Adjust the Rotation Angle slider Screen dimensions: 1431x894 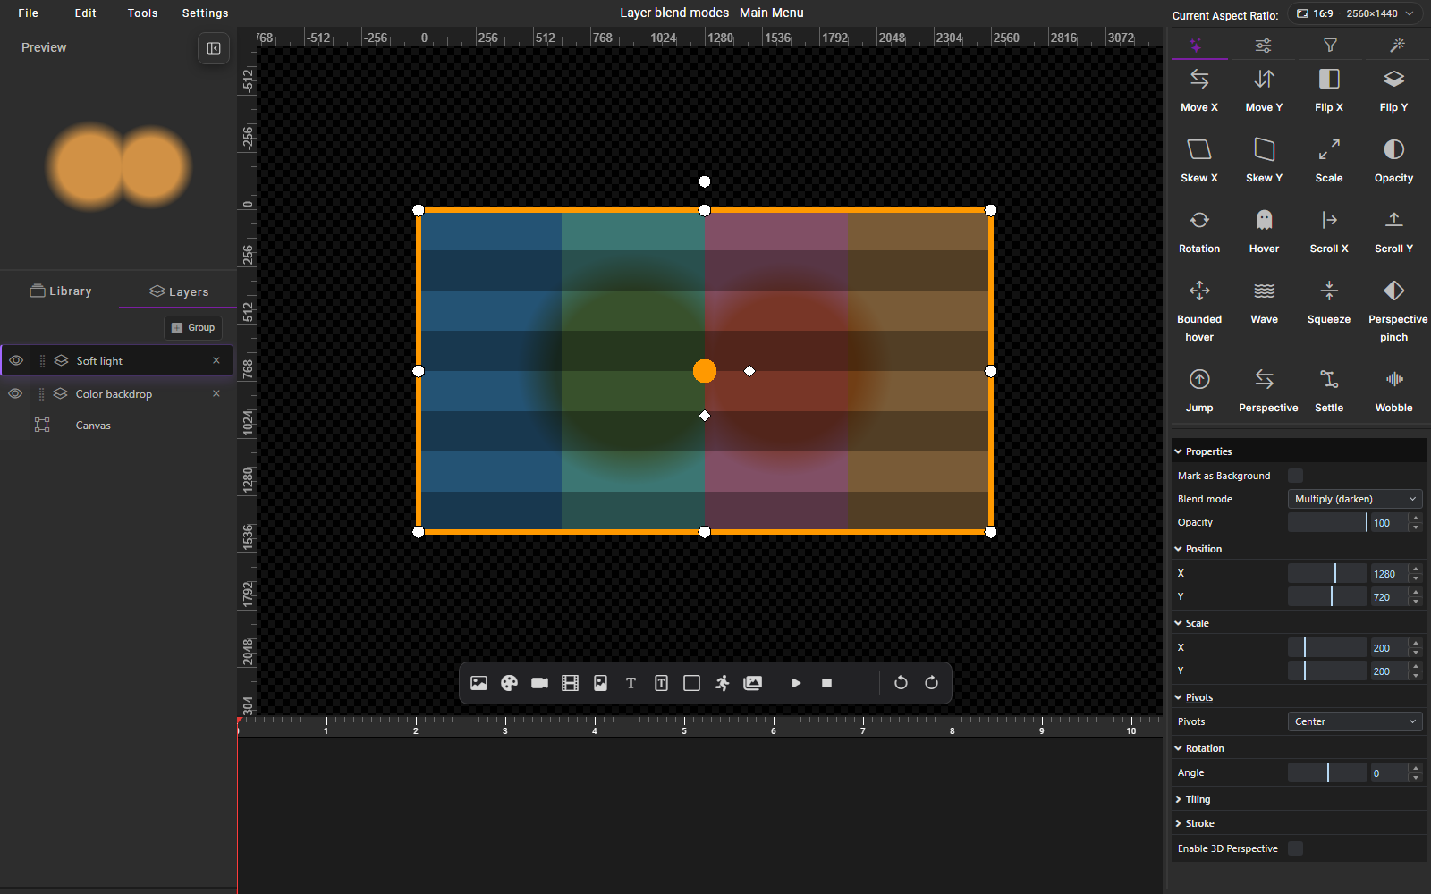[1327, 772]
